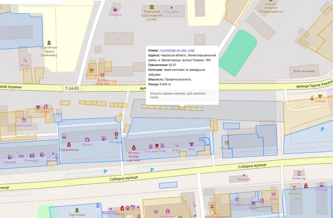Click the 'Клацніть правою кнопкою' hint box

point(182,96)
